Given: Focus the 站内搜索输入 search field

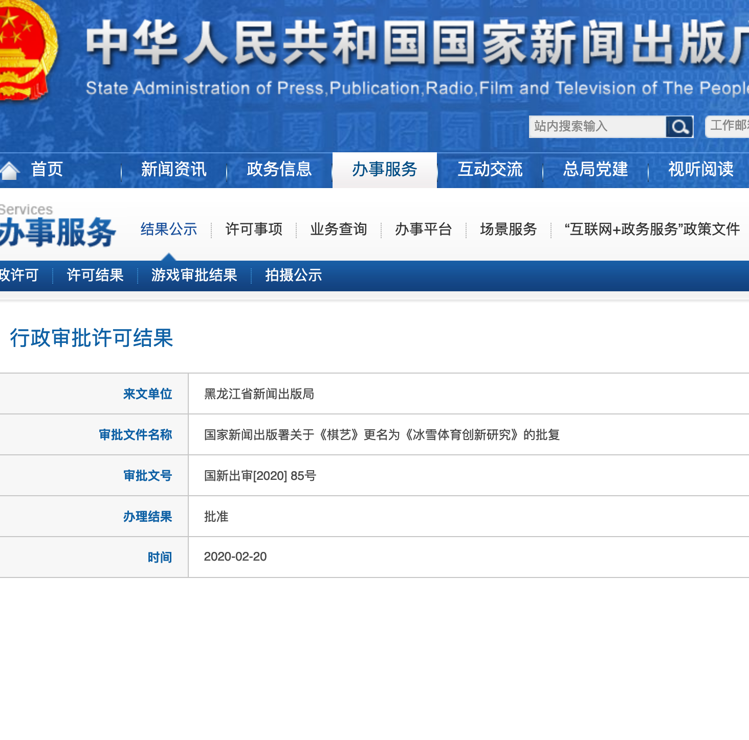Looking at the screenshot, I should click(x=598, y=127).
